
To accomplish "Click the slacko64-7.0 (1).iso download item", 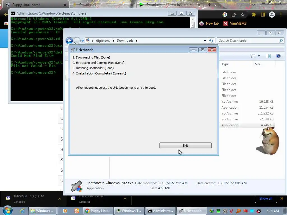I will [29, 198].
